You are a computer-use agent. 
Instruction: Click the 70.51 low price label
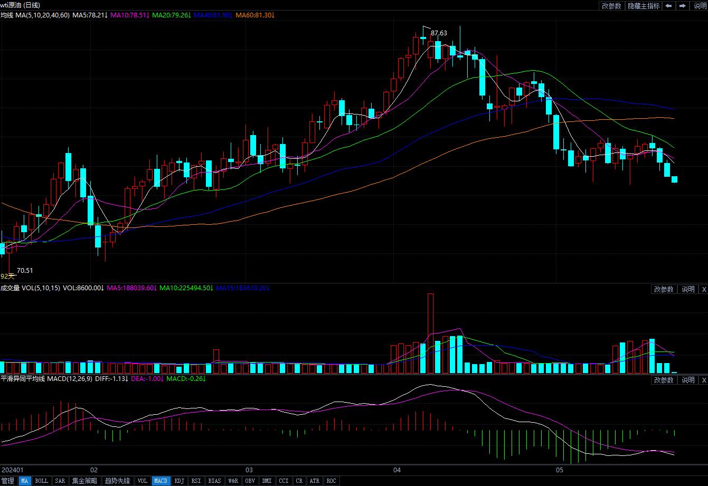[x=25, y=271]
